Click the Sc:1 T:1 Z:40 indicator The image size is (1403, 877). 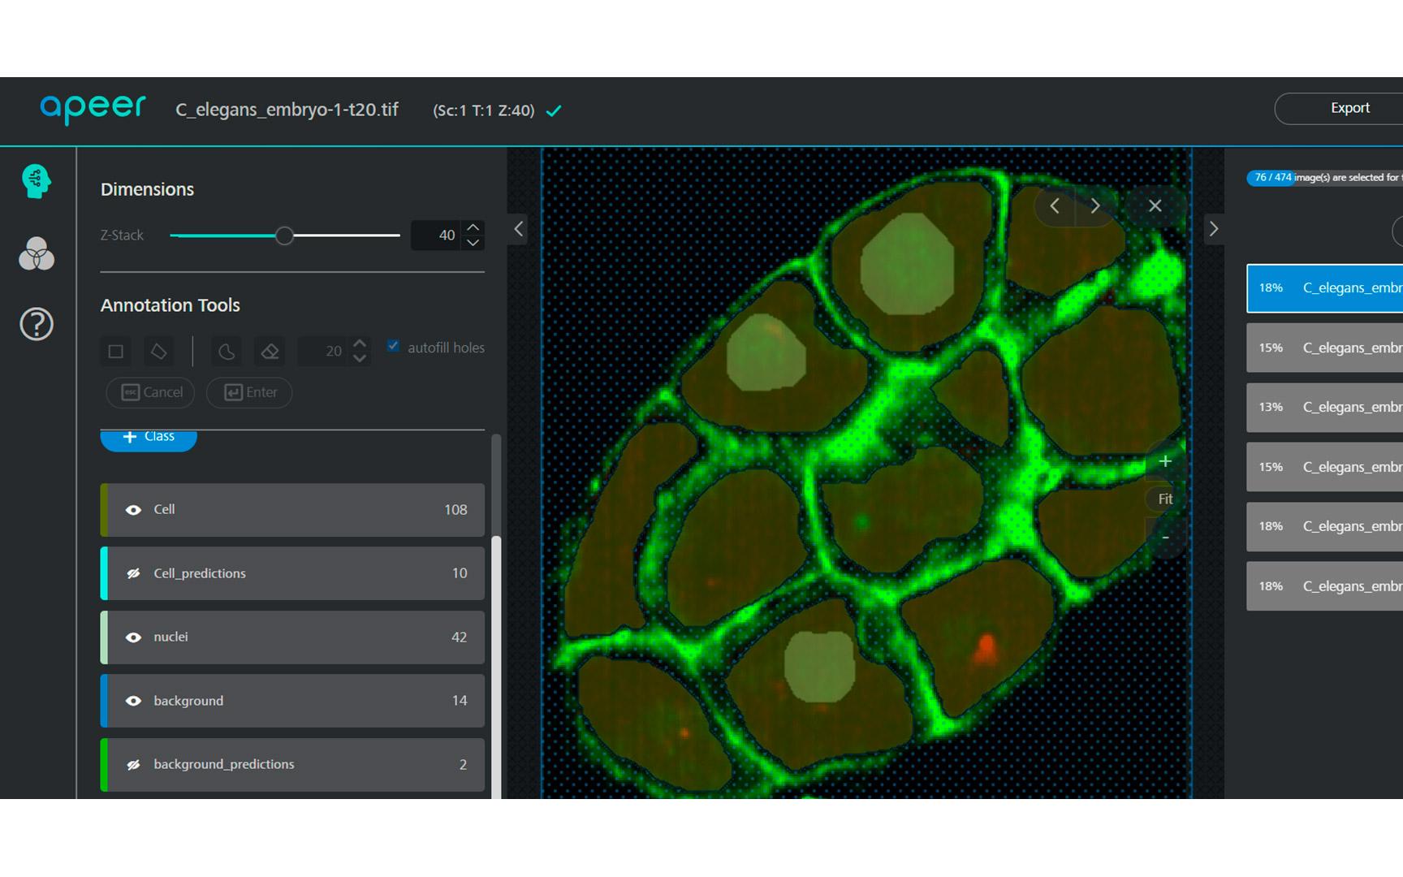484,110
